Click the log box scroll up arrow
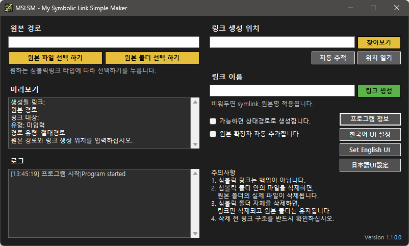The width and height of the screenshot is (409, 246). [195, 174]
